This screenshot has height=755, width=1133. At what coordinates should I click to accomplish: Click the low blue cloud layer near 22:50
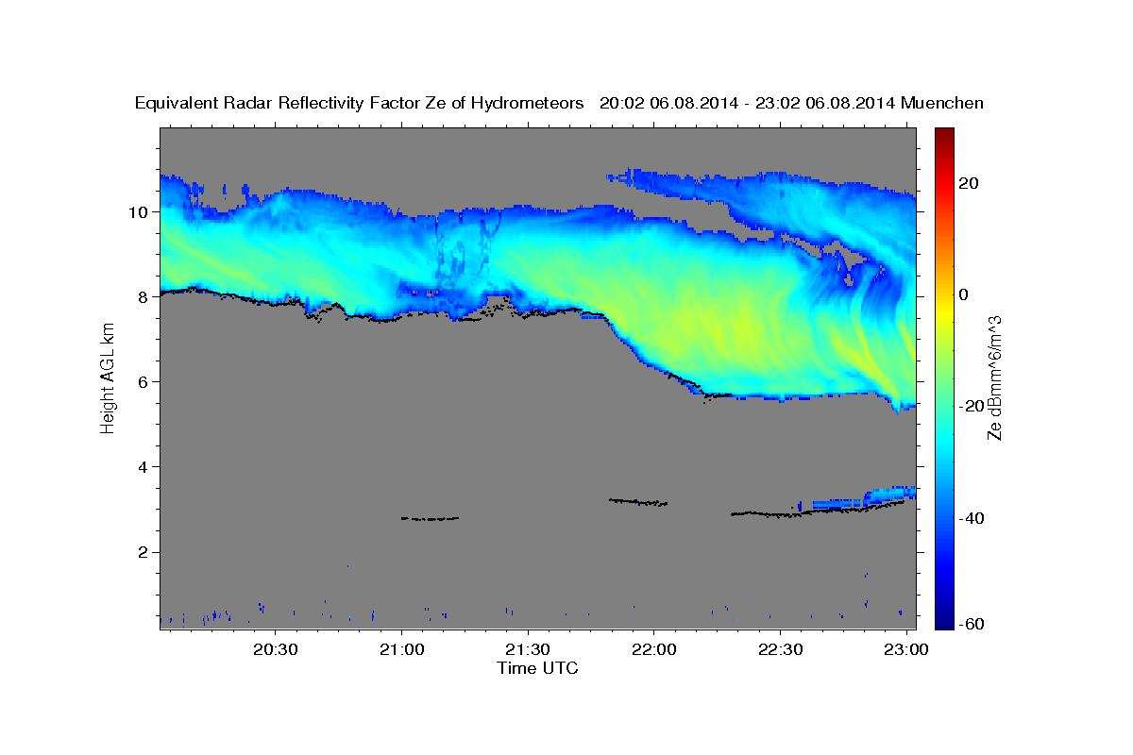click(x=864, y=498)
